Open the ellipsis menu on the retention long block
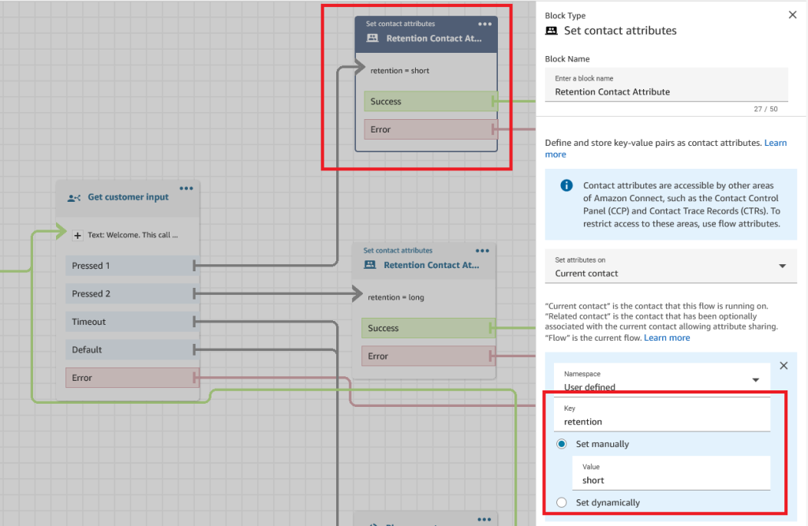This screenshot has width=808, height=526. (x=482, y=252)
